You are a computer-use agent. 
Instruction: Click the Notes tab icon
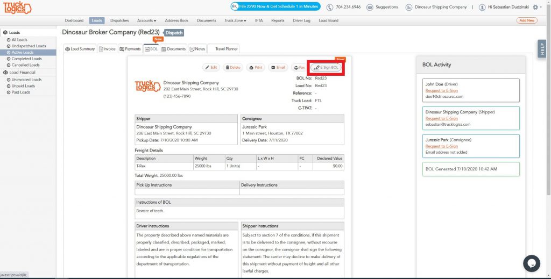[192, 49]
